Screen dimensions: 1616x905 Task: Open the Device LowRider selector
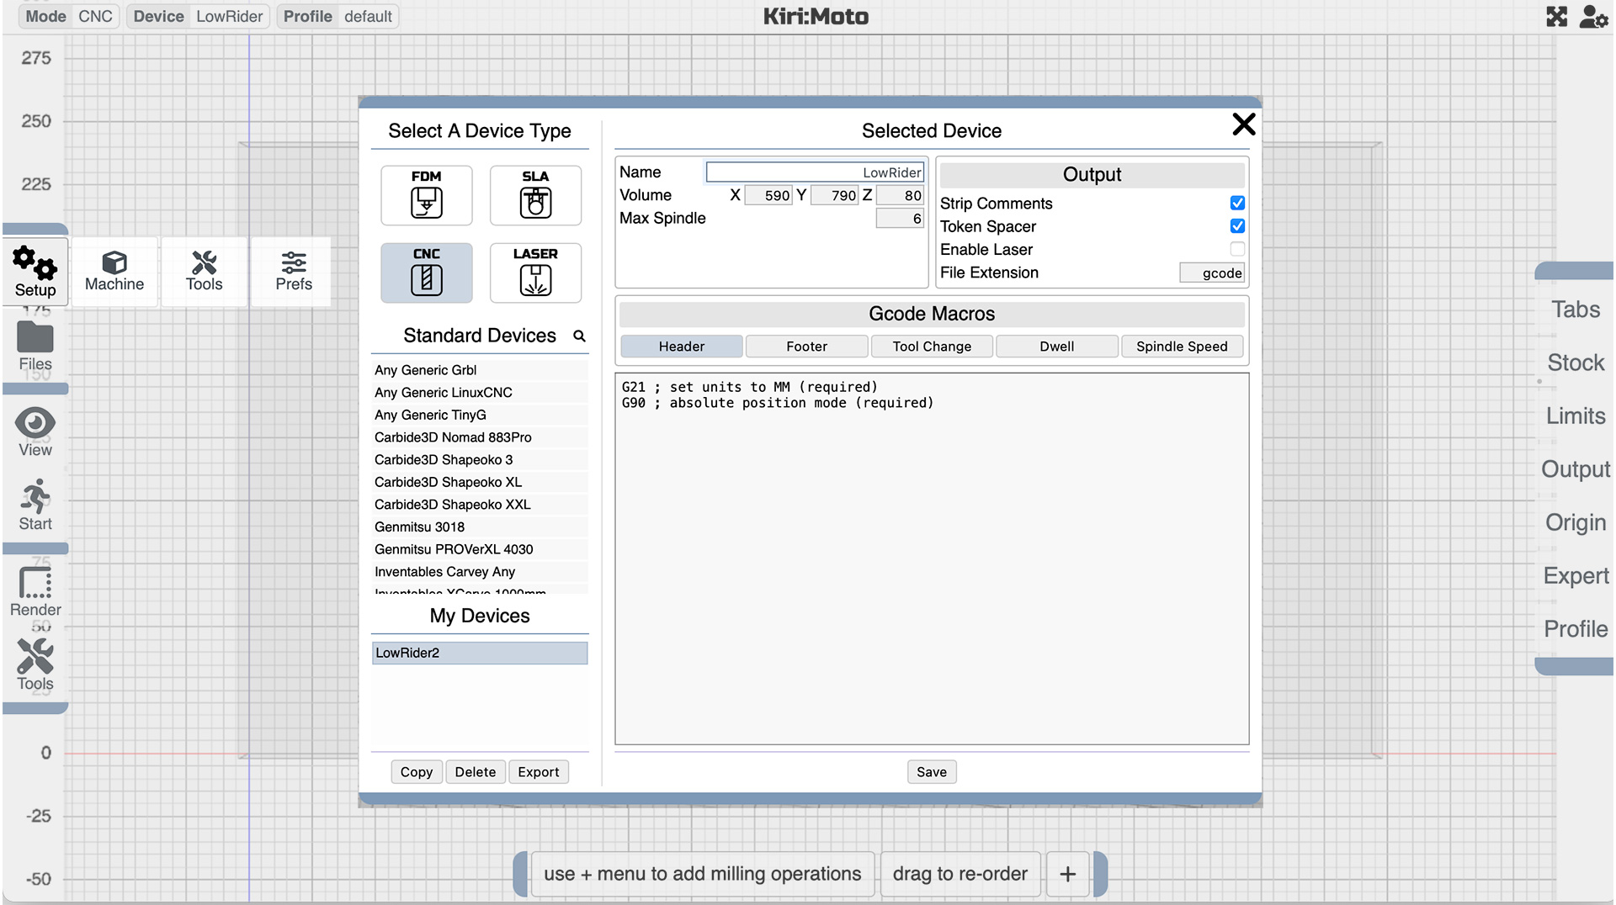tap(198, 16)
